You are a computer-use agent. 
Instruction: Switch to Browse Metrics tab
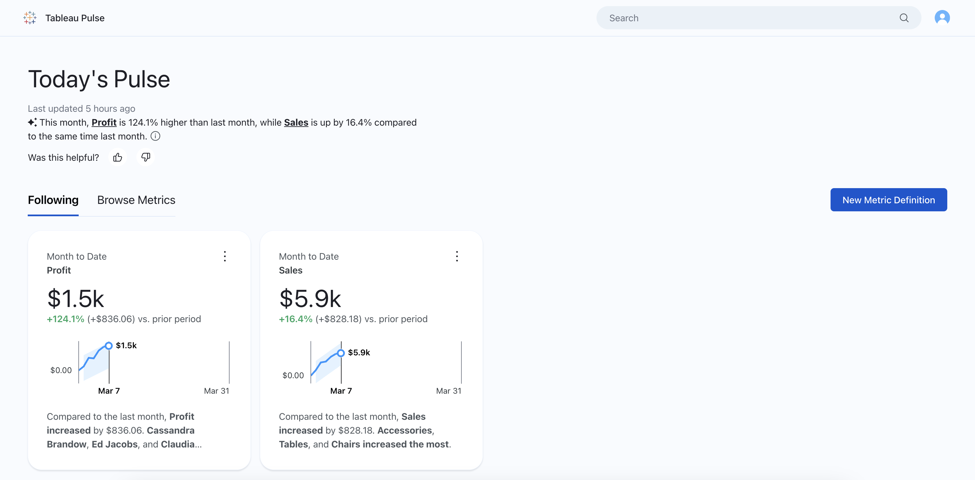[x=136, y=200]
